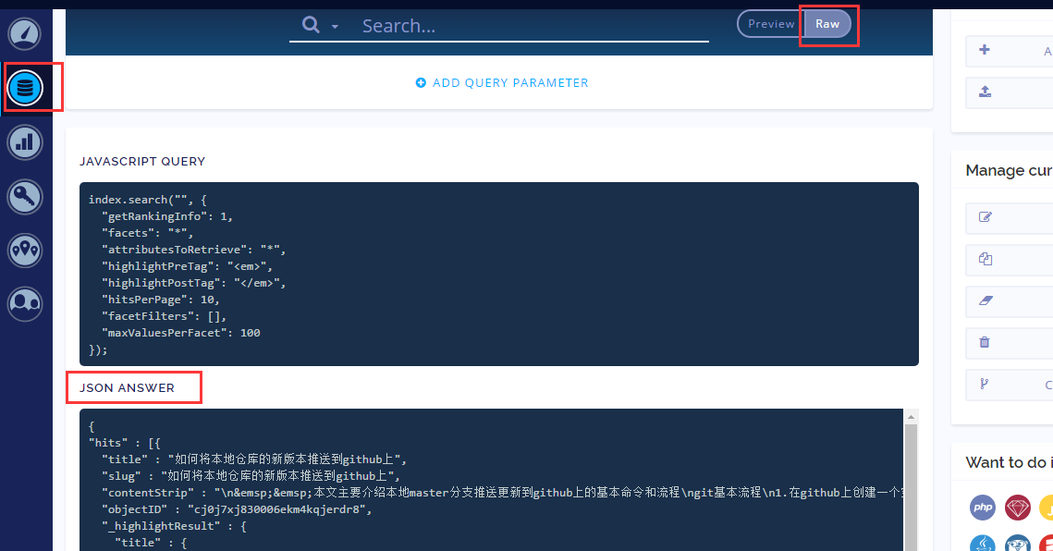
Task: Open Team users icon in sidebar
Action: tap(25, 303)
